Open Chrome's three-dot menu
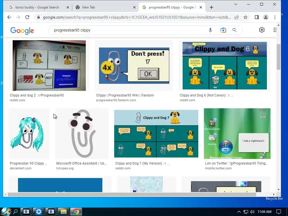 (x=275, y=17)
